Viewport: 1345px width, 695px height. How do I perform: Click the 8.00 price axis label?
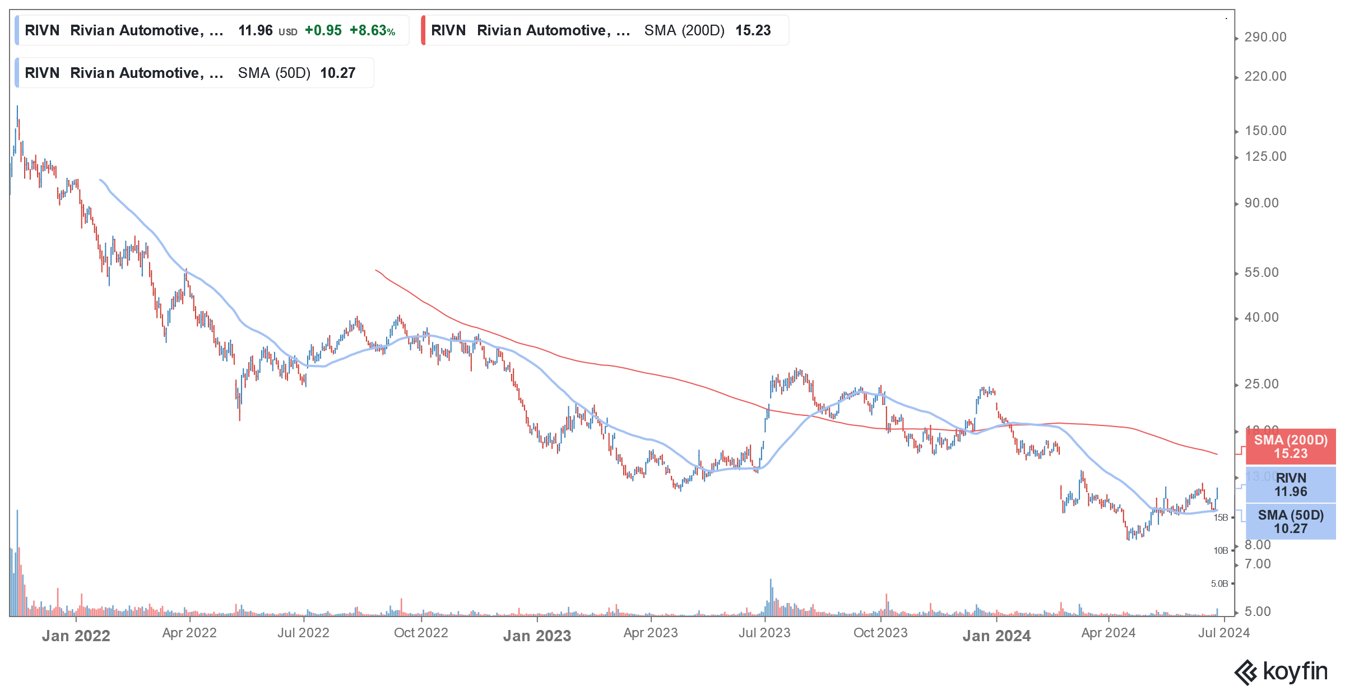tap(1258, 545)
